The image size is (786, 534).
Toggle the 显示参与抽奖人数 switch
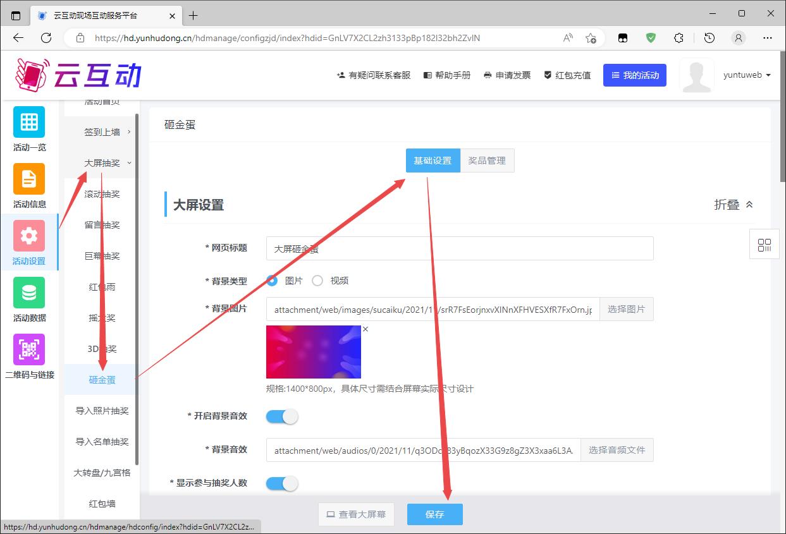pos(282,483)
